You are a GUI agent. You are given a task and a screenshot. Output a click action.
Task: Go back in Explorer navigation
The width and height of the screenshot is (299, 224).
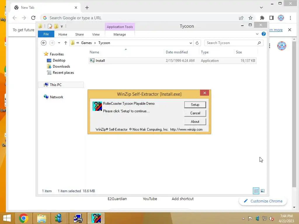(44, 43)
